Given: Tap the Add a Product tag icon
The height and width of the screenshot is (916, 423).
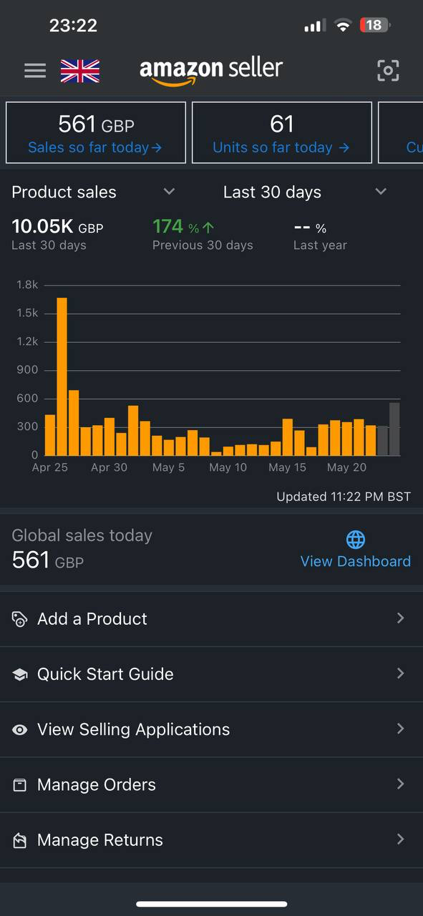Looking at the screenshot, I should [19, 618].
